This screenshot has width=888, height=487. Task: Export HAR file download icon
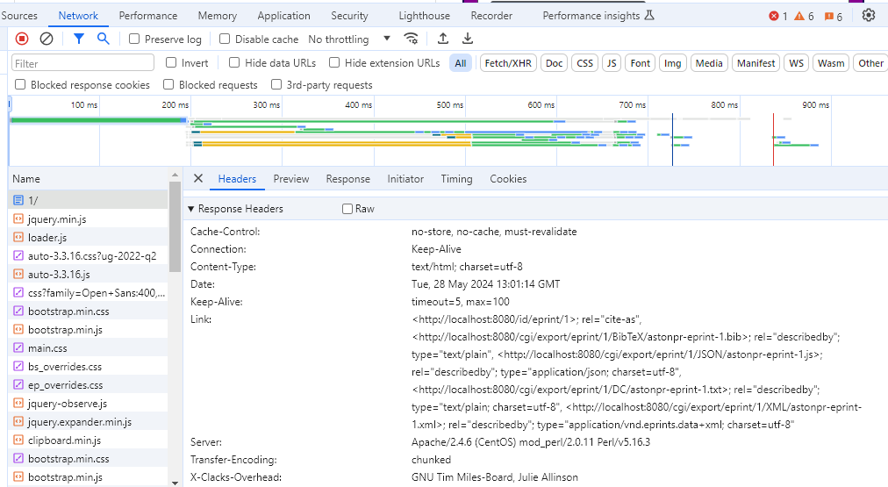467,39
